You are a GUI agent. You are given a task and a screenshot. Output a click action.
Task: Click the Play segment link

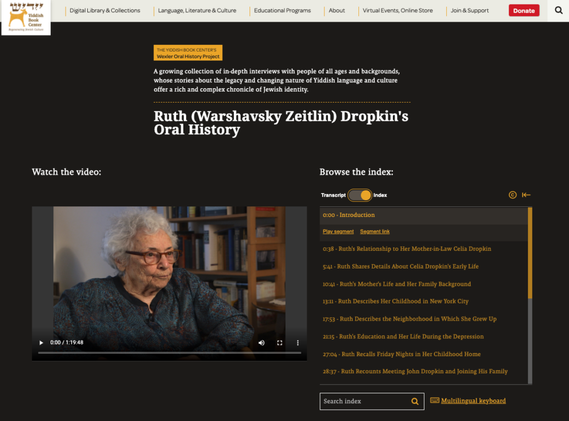(338, 231)
